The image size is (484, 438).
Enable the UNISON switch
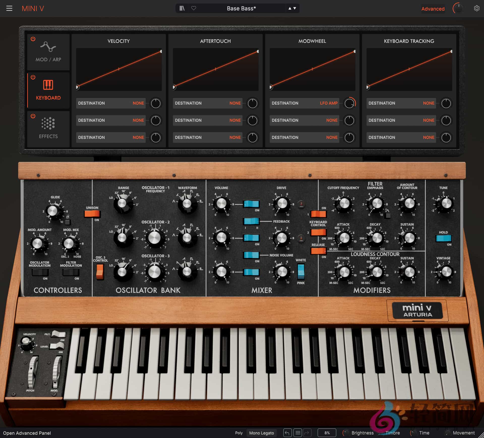click(92, 214)
